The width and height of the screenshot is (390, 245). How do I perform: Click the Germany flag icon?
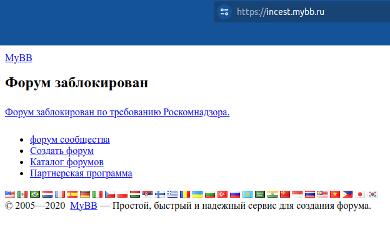click(85, 194)
